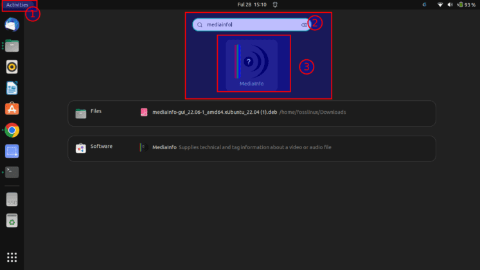Clear the search text field
The image size is (480, 270).
304,24
